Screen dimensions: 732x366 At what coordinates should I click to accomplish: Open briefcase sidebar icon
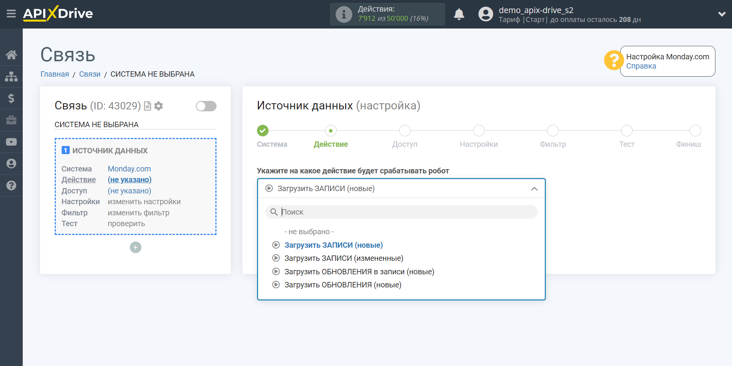click(x=11, y=120)
